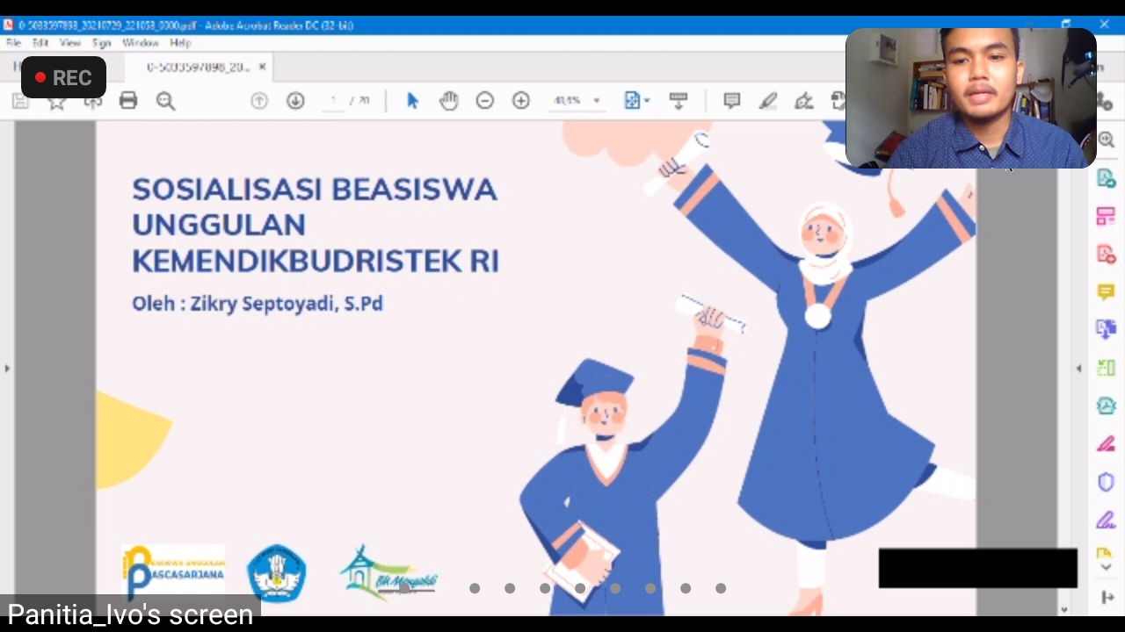Expand the fit page options dropdown

click(646, 101)
